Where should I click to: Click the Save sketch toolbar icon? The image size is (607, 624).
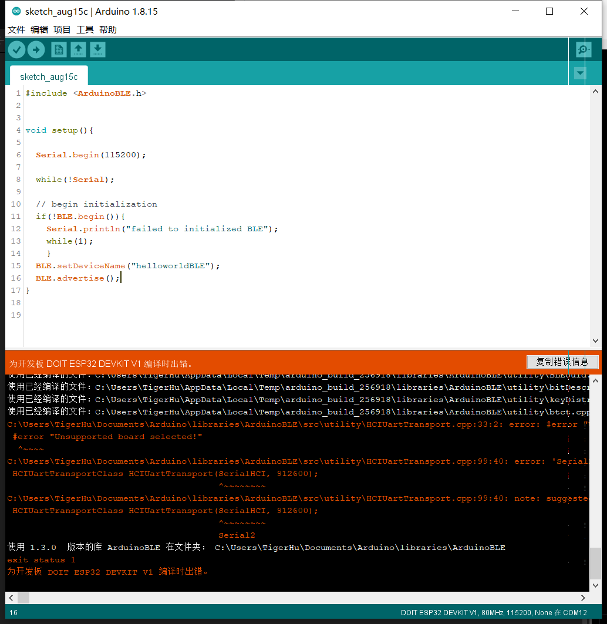[x=97, y=49]
